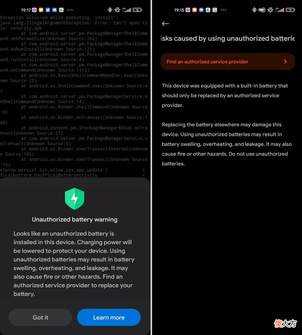The height and width of the screenshot is (335, 302).
Task: Tap the risks caused by unauthorized batteries heading
Action: pyautogui.click(x=228, y=39)
